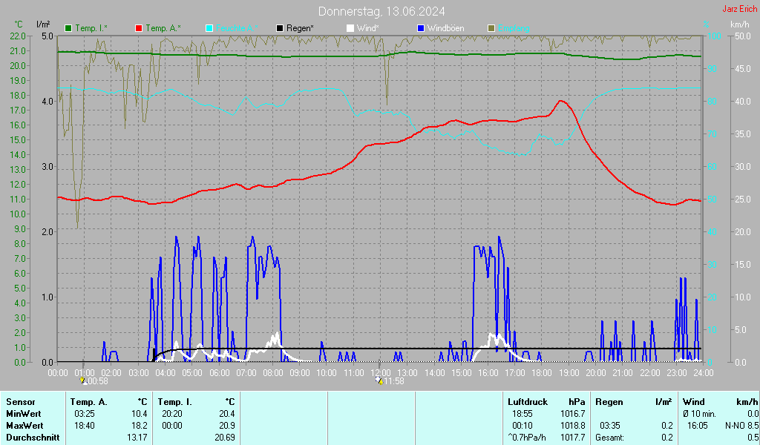Viewport: 760px width, 445px height.
Task: Click the red Jarz Erich label
Action: click(740, 9)
